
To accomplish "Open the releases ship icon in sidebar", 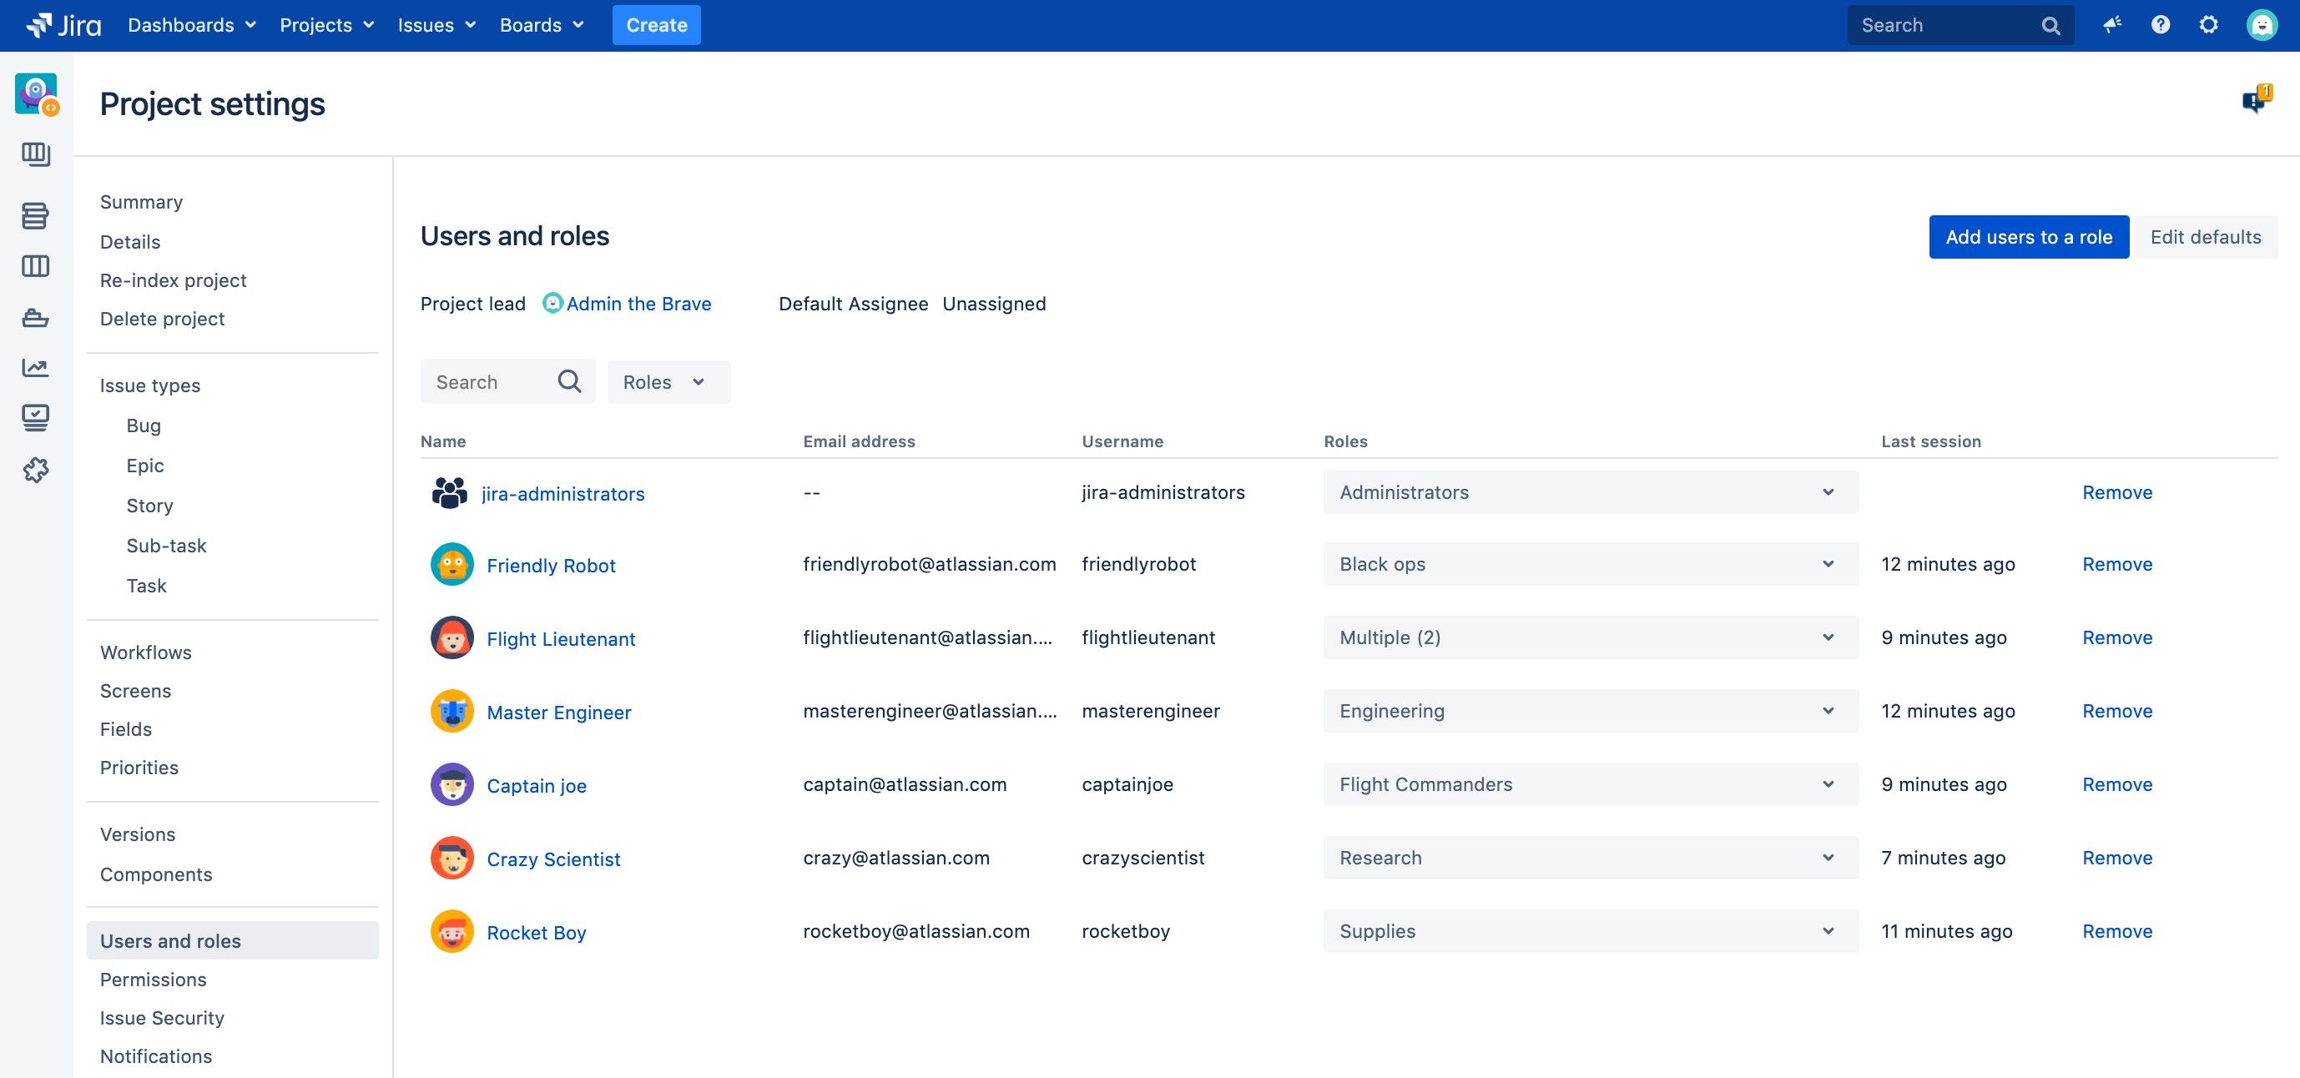I will 36,318.
